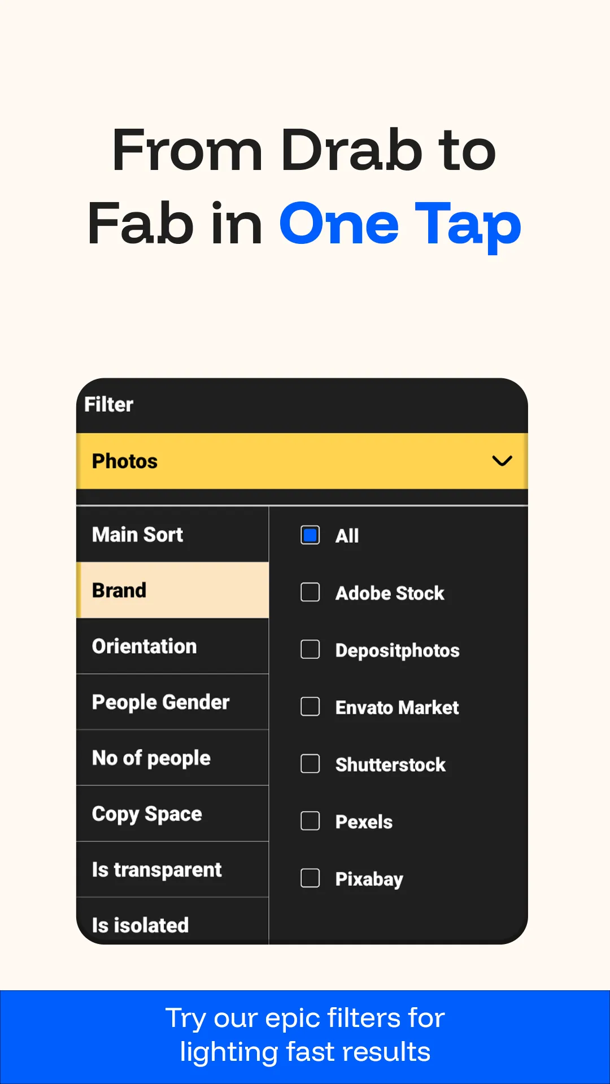Tap the epic filters promo banner

pyautogui.click(x=305, y=1035)
